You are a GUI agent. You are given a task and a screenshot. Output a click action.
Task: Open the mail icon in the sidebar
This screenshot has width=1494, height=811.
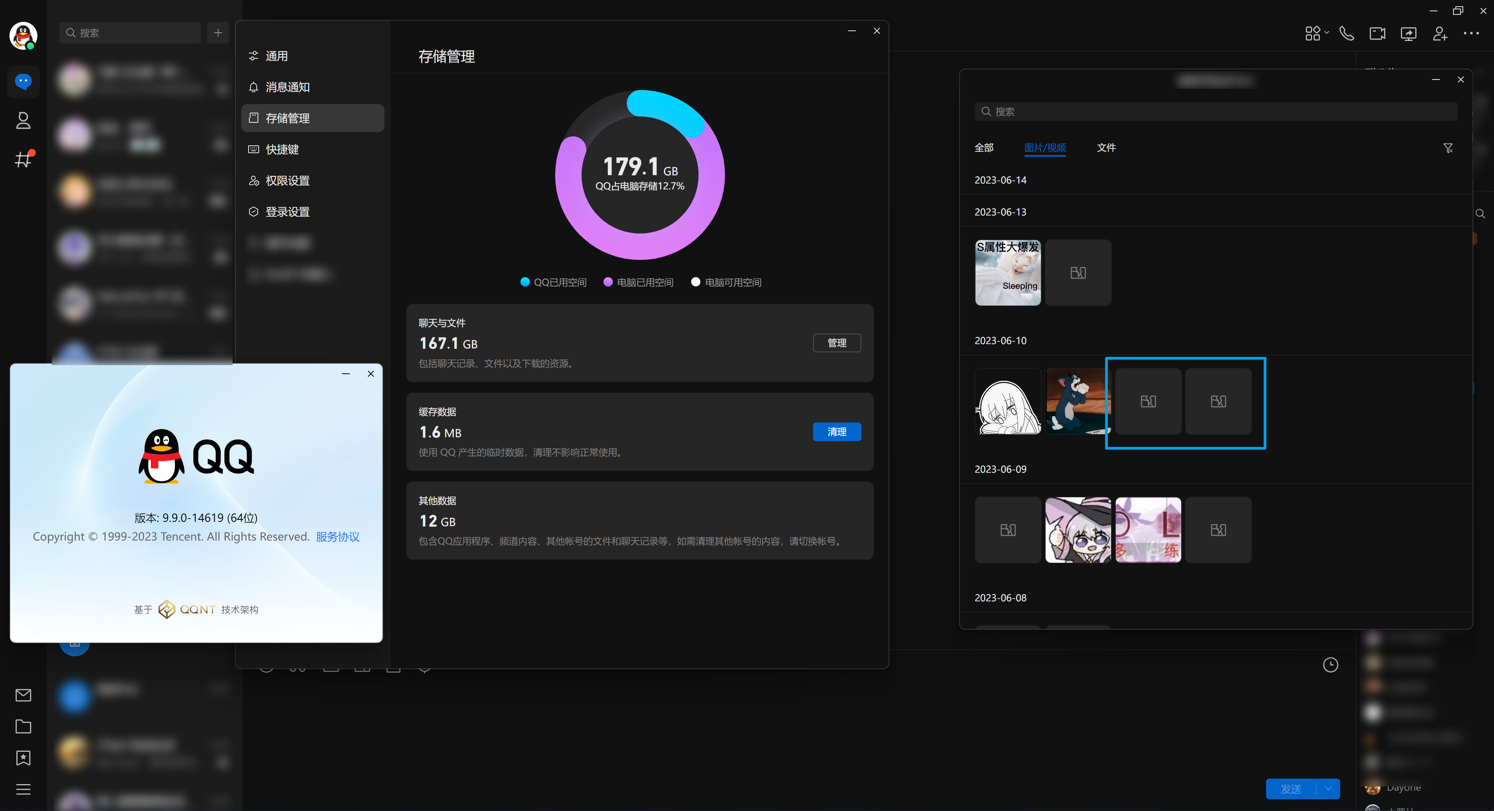[x=23, y=694]
